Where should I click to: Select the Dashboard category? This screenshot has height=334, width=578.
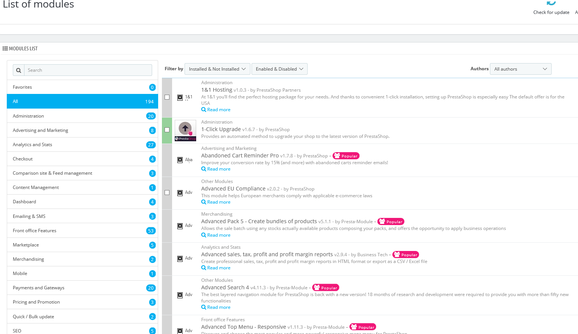pyautogui.click(x=82, y=201)
